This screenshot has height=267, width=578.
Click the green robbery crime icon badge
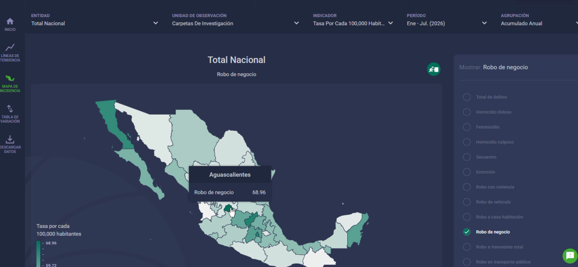tap(433, 69)
